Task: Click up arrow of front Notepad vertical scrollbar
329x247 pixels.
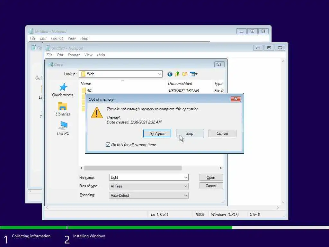Action: 283,61
